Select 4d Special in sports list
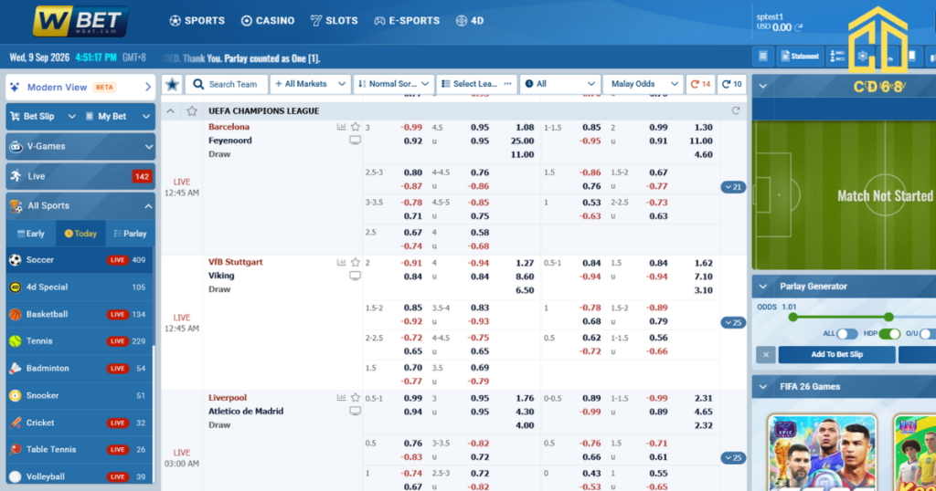Screen dimensions: 936x491 pos(80,287)
